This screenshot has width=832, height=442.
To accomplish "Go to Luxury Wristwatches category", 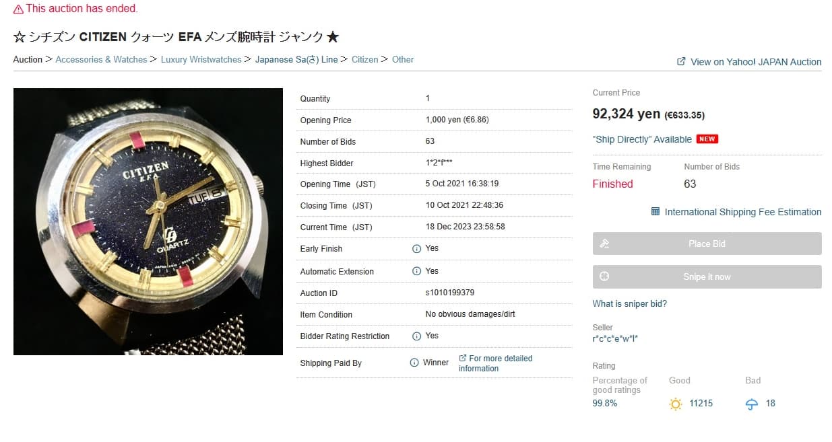I will [201, 60].
